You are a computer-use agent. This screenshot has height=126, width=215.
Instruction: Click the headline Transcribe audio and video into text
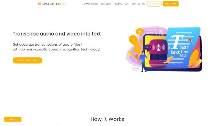coord(57,34)
